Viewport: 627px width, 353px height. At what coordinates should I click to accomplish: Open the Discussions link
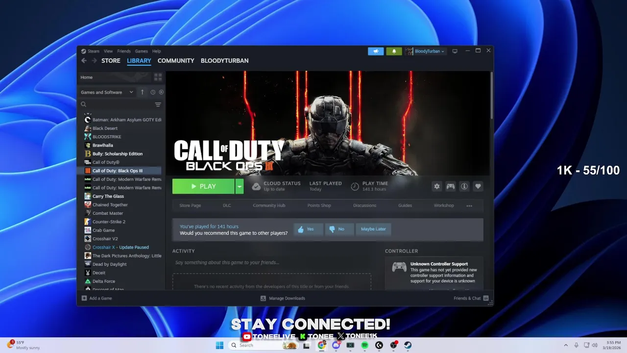[364, 205]
